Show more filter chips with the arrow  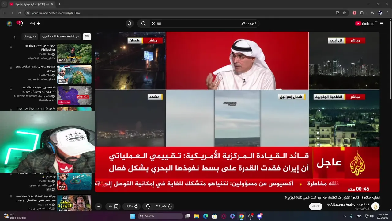pyautogui.click(x=14, y=37)
